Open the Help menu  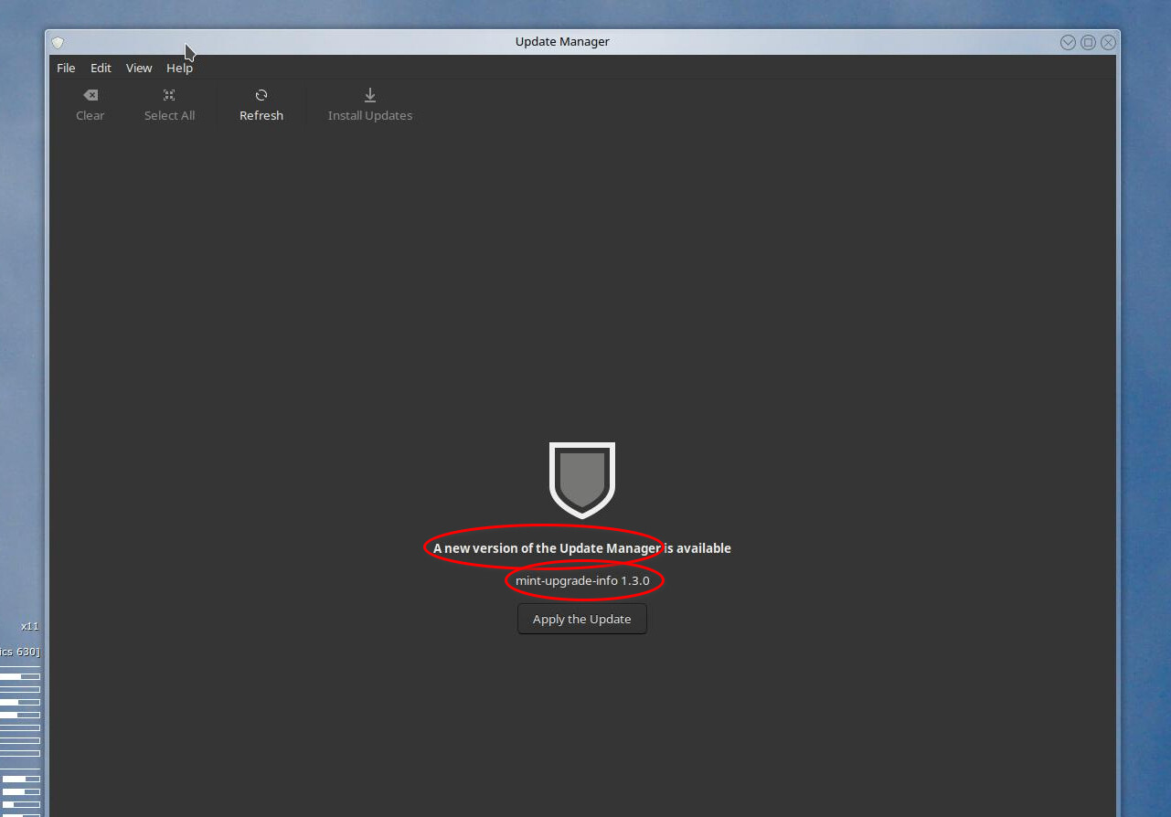(x=179, y=68)
